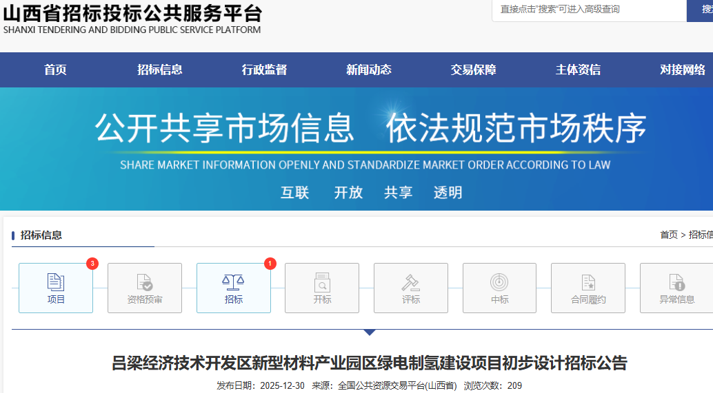This screenshot has height=393, width=713.
Task: Go to 首页 in the navigation bar
Action: 55,70
